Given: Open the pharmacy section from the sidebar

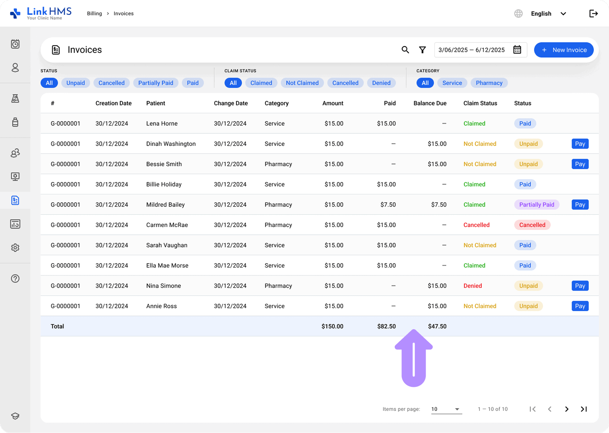Looking at the screenshot, I should (x=15, y=122).
